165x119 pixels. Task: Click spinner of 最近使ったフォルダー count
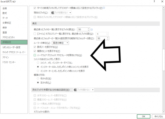tap(108, 38)
